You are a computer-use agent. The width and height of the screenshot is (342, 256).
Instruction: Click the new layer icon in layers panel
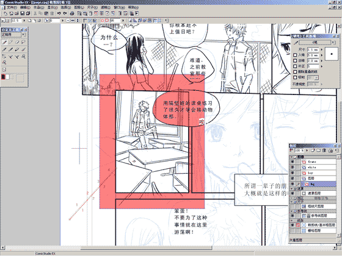pos(313,151)
